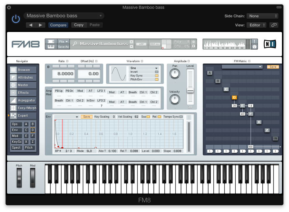Image resolution: width=289 pixels, height=212 pixels.
Task: Click the Velocity knob
Action: point(175,99)
